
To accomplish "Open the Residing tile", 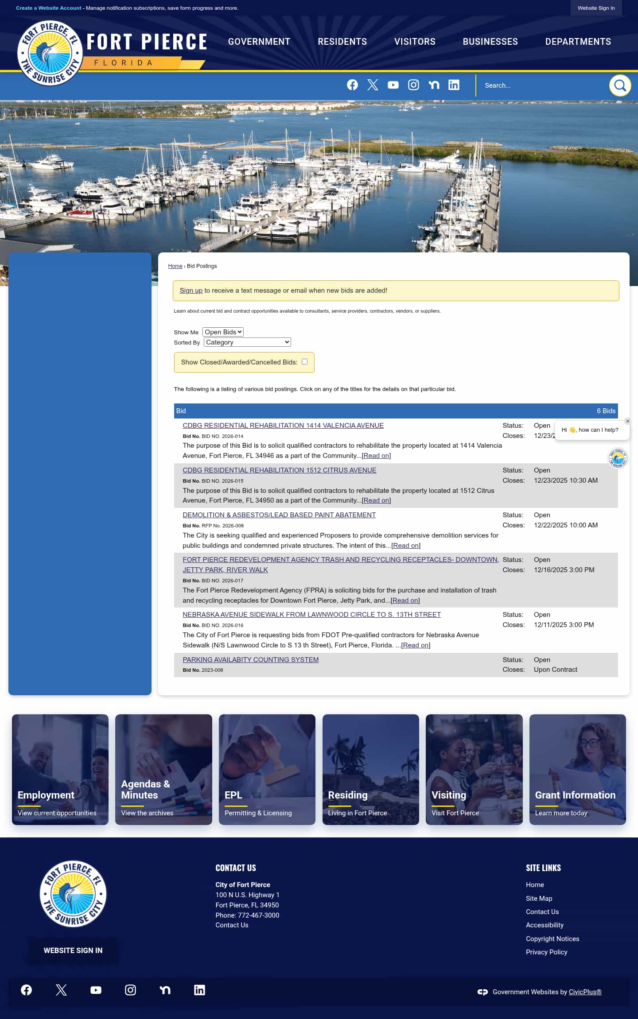I will tap(371, 769).
